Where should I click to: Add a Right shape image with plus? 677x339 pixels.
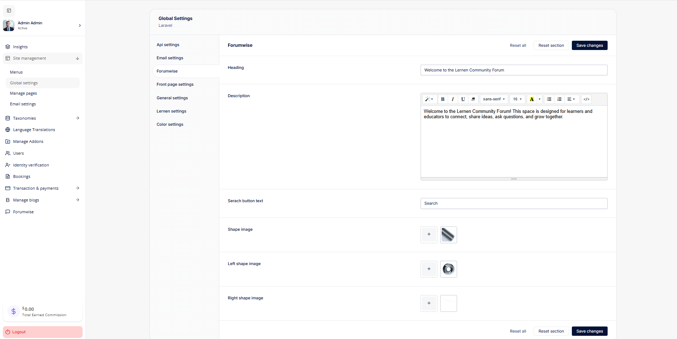click(x=429, y=303)
